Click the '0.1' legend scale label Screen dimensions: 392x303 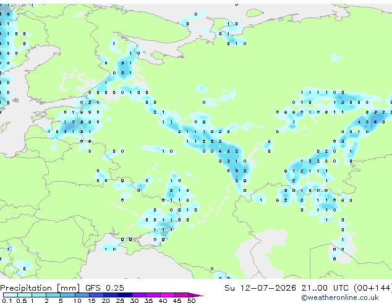point(7,301)
